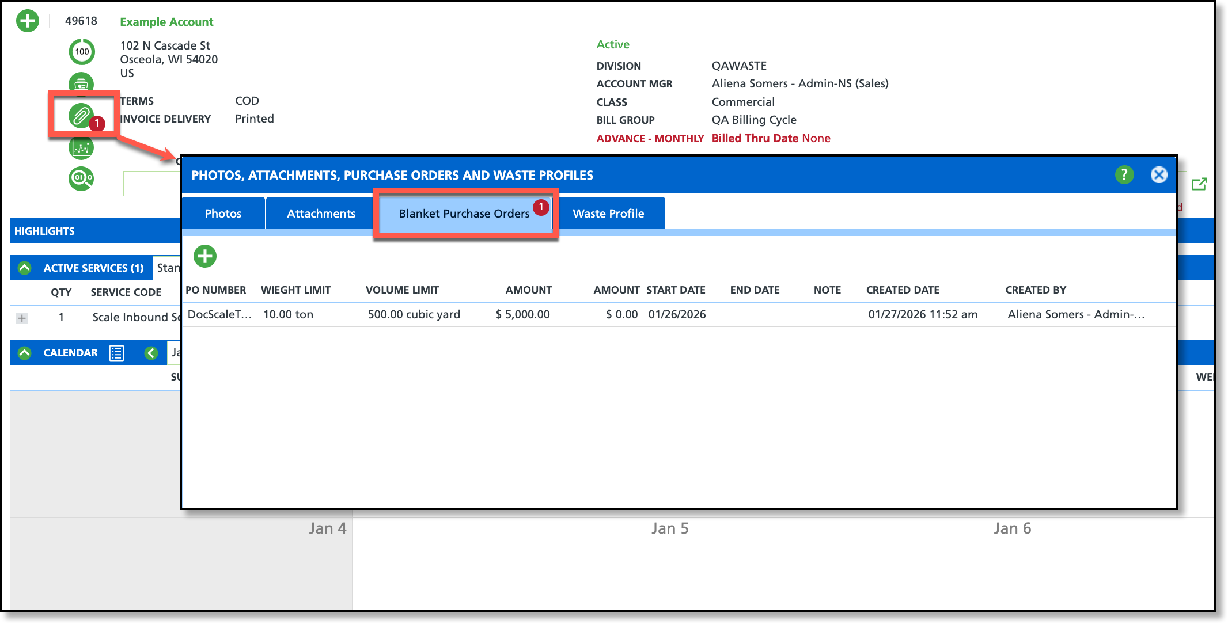Expand the Scale Inbound service row
Screen dimensions: 1228x624
pos(22,318)
